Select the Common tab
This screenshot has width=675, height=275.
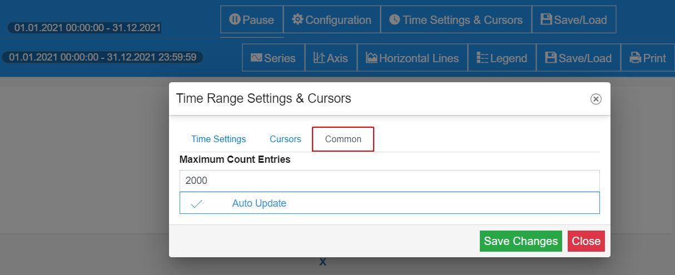343,139
